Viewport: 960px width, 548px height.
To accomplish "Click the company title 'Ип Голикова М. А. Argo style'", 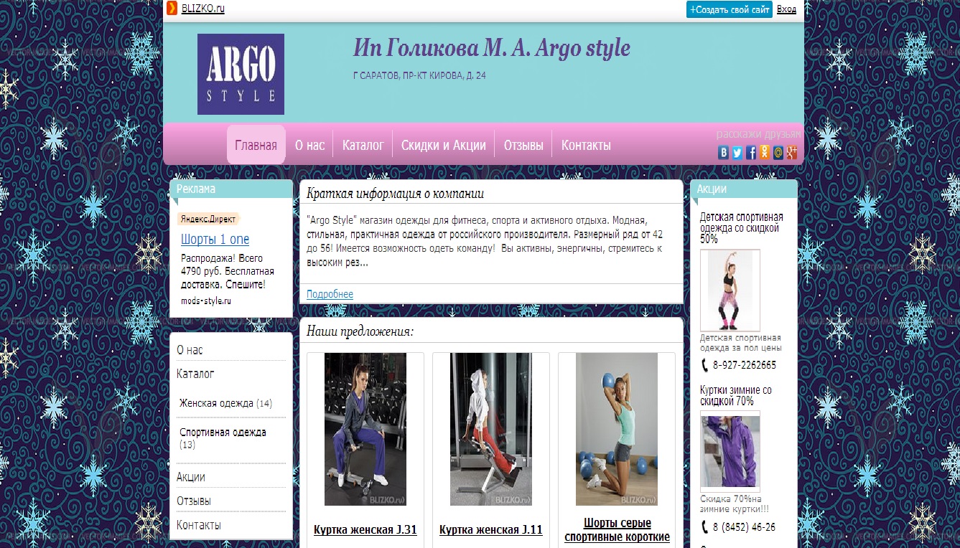I will click(x=492, y=48).
